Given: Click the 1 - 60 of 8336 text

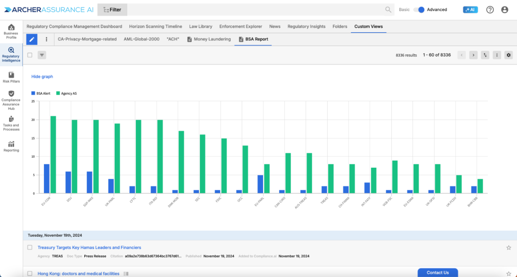Looking at the screenshot, I should pos(437,55).
